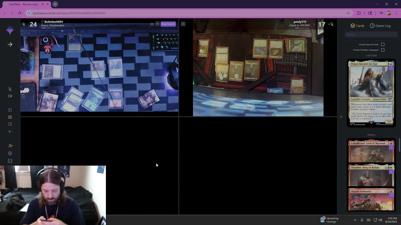
Task: Open the browser profile avatar
Action: click(x=389, y=13)
